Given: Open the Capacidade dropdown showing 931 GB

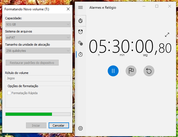Looking at the screenshot, I should pos(38,24).
